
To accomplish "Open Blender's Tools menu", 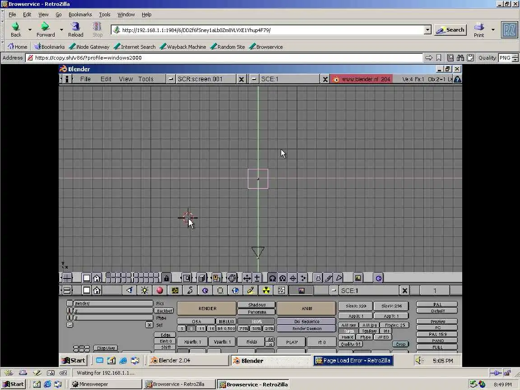I will (x=146, y=79).
